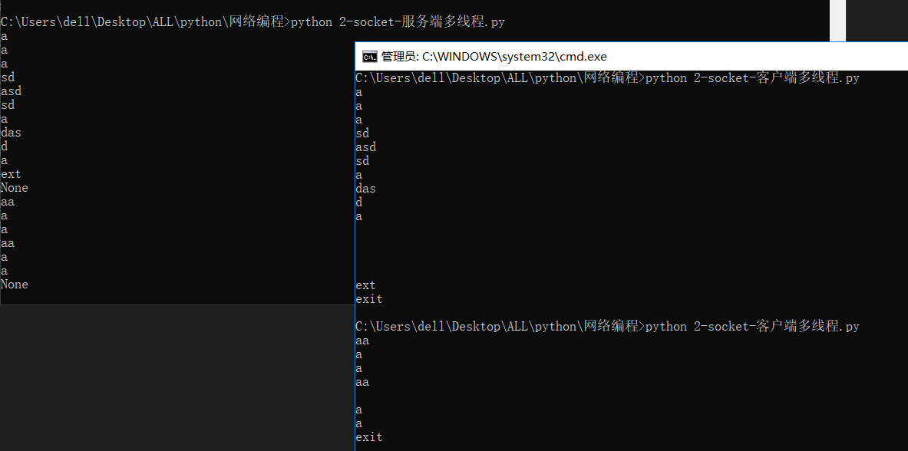Image resolution: width=908 pixels, height=451 pixels.
Task: Click the white vertical strip at the top right
Action: tap(837, 21)
